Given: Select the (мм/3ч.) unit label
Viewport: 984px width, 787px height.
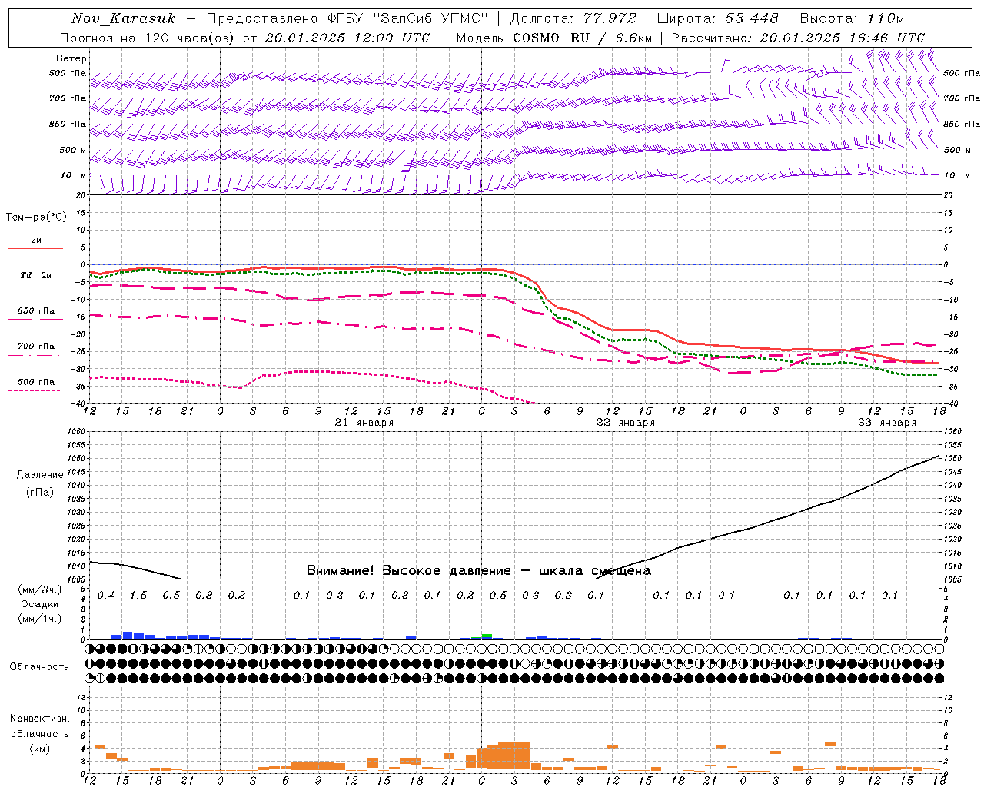Looking at the screenshot, I should click(39, 589).
